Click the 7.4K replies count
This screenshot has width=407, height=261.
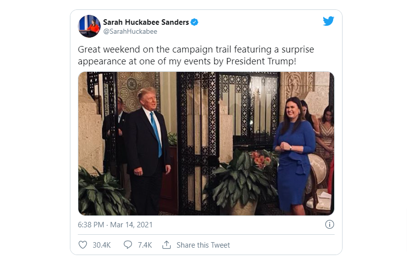pos(144,245)
